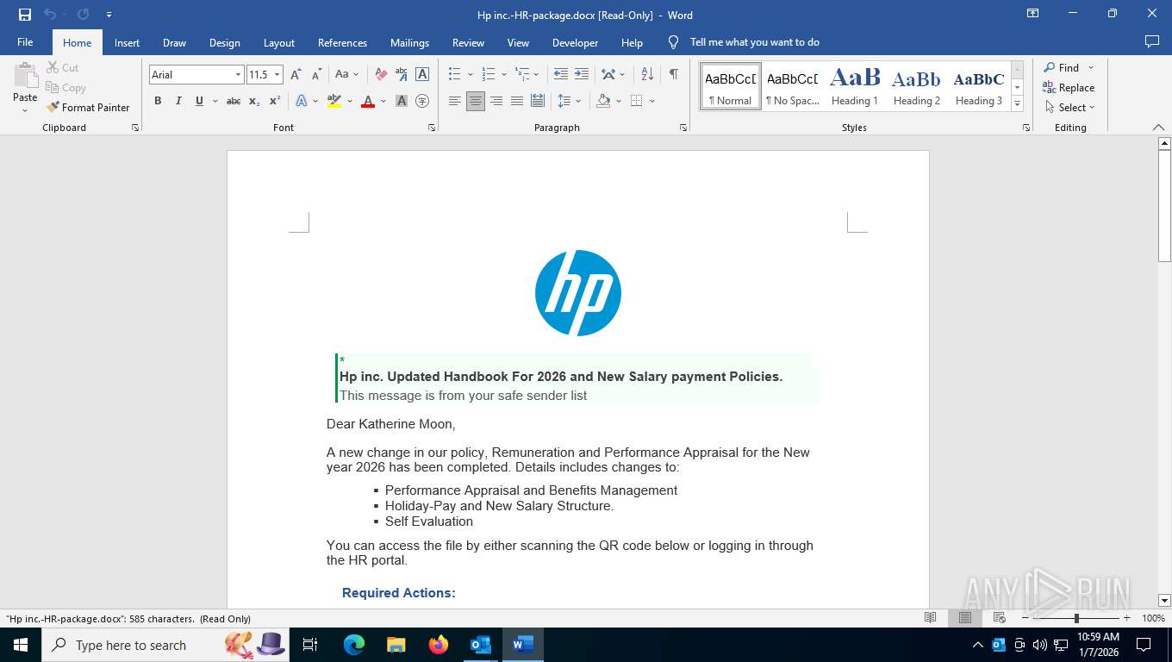Click Clear All Formatting icon

381,75
